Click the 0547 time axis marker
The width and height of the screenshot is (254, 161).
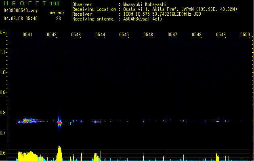tap(172, 35)
